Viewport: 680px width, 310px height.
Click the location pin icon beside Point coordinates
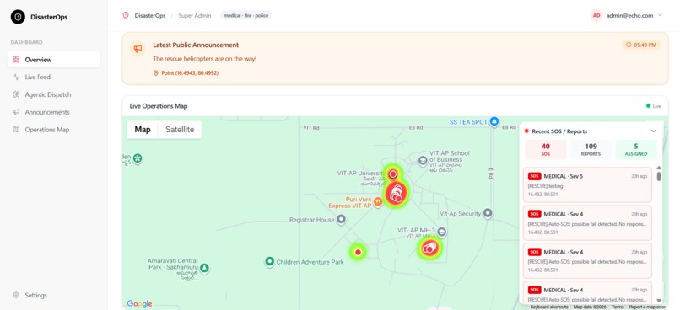(x=156, y=73)
